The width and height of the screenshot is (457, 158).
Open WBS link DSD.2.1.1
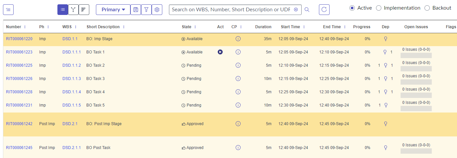(72, 148)
